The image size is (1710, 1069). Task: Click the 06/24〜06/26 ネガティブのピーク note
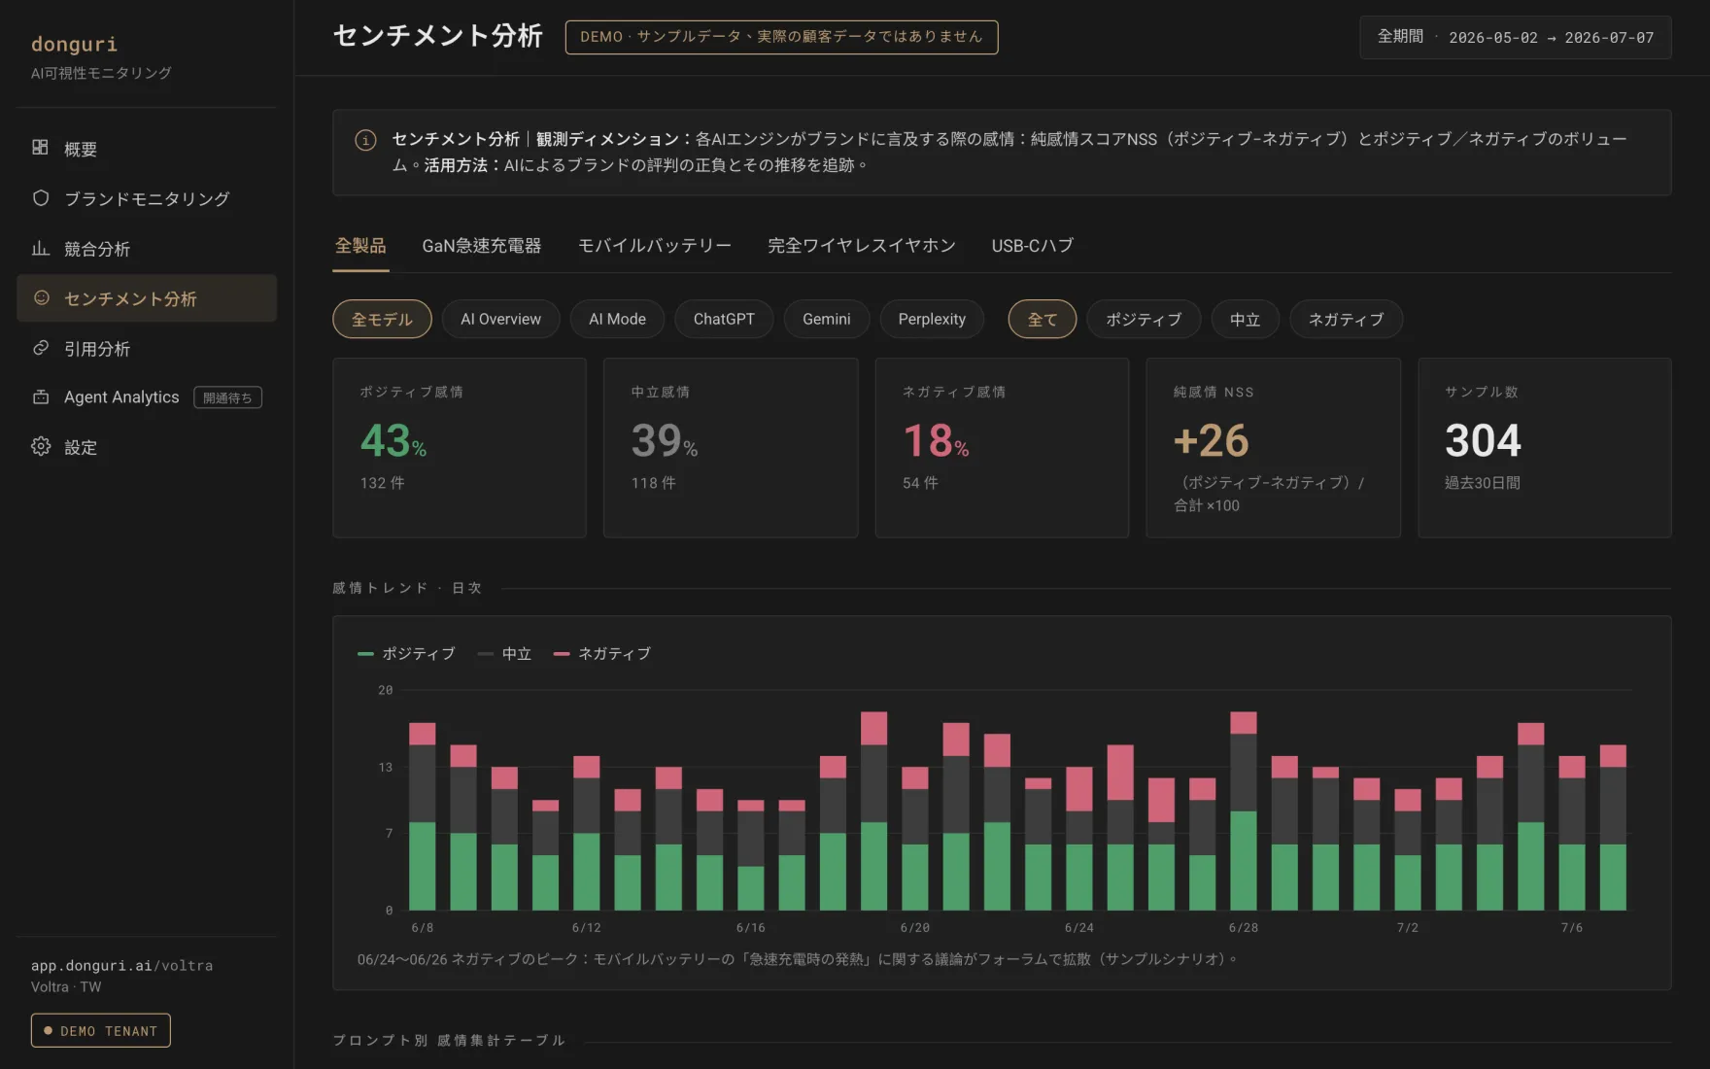coord(797,959)
